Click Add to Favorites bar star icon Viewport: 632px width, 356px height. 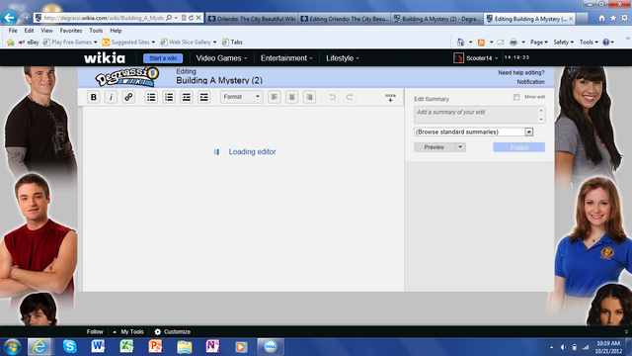coord(11,42)
